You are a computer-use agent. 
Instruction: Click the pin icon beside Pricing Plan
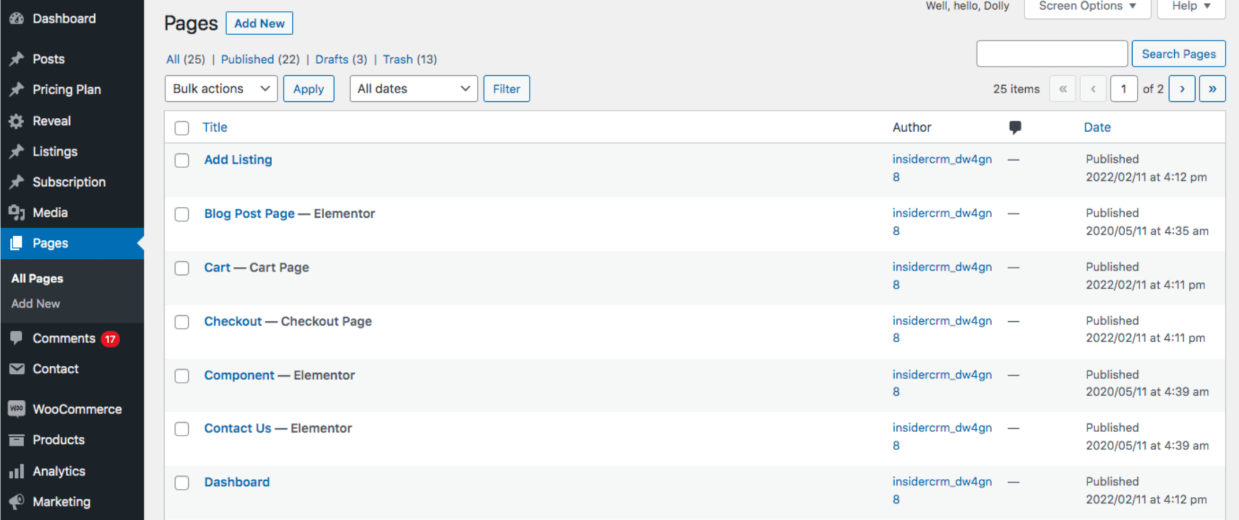coord(17,90)
